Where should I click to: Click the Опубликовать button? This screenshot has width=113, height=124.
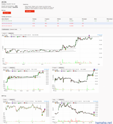pos(6,29)
